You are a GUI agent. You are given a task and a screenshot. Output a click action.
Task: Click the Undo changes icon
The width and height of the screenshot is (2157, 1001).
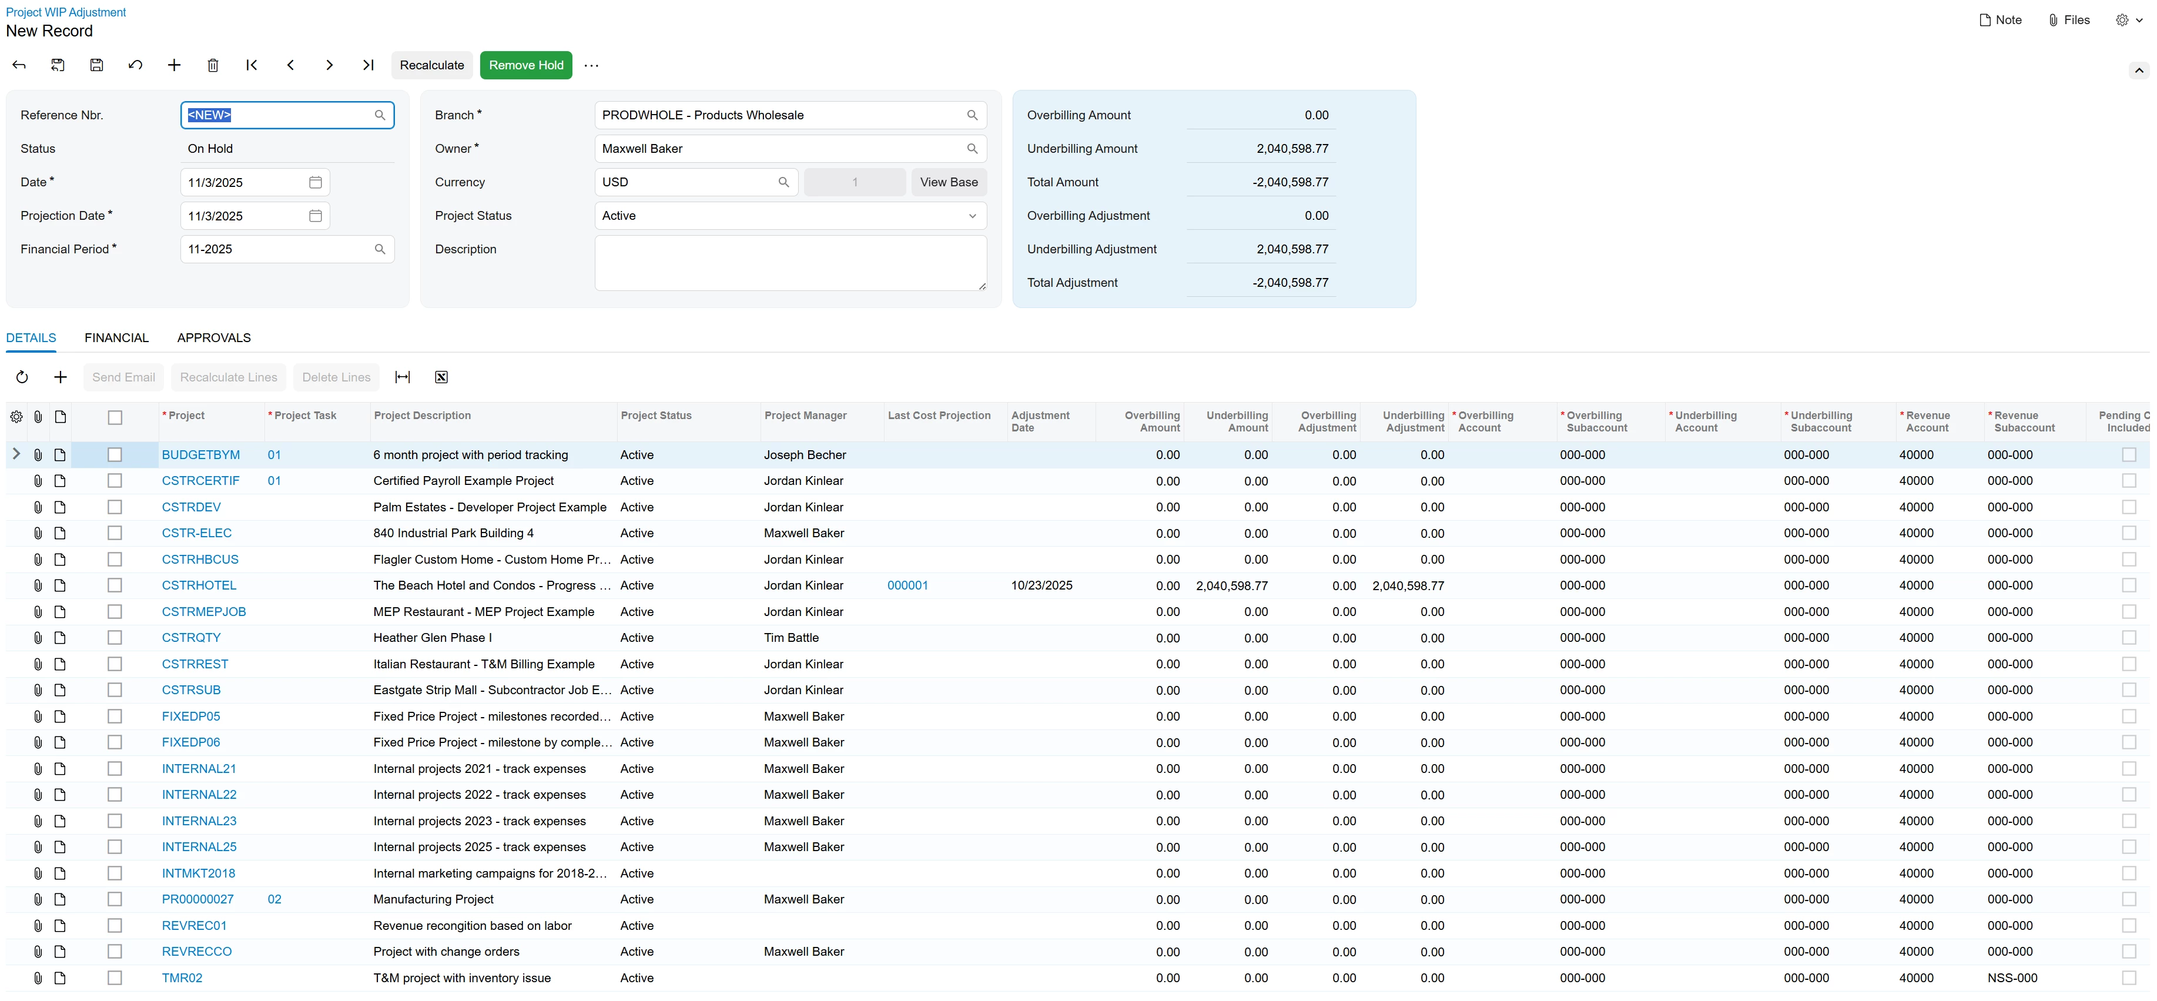pos(136,65)
